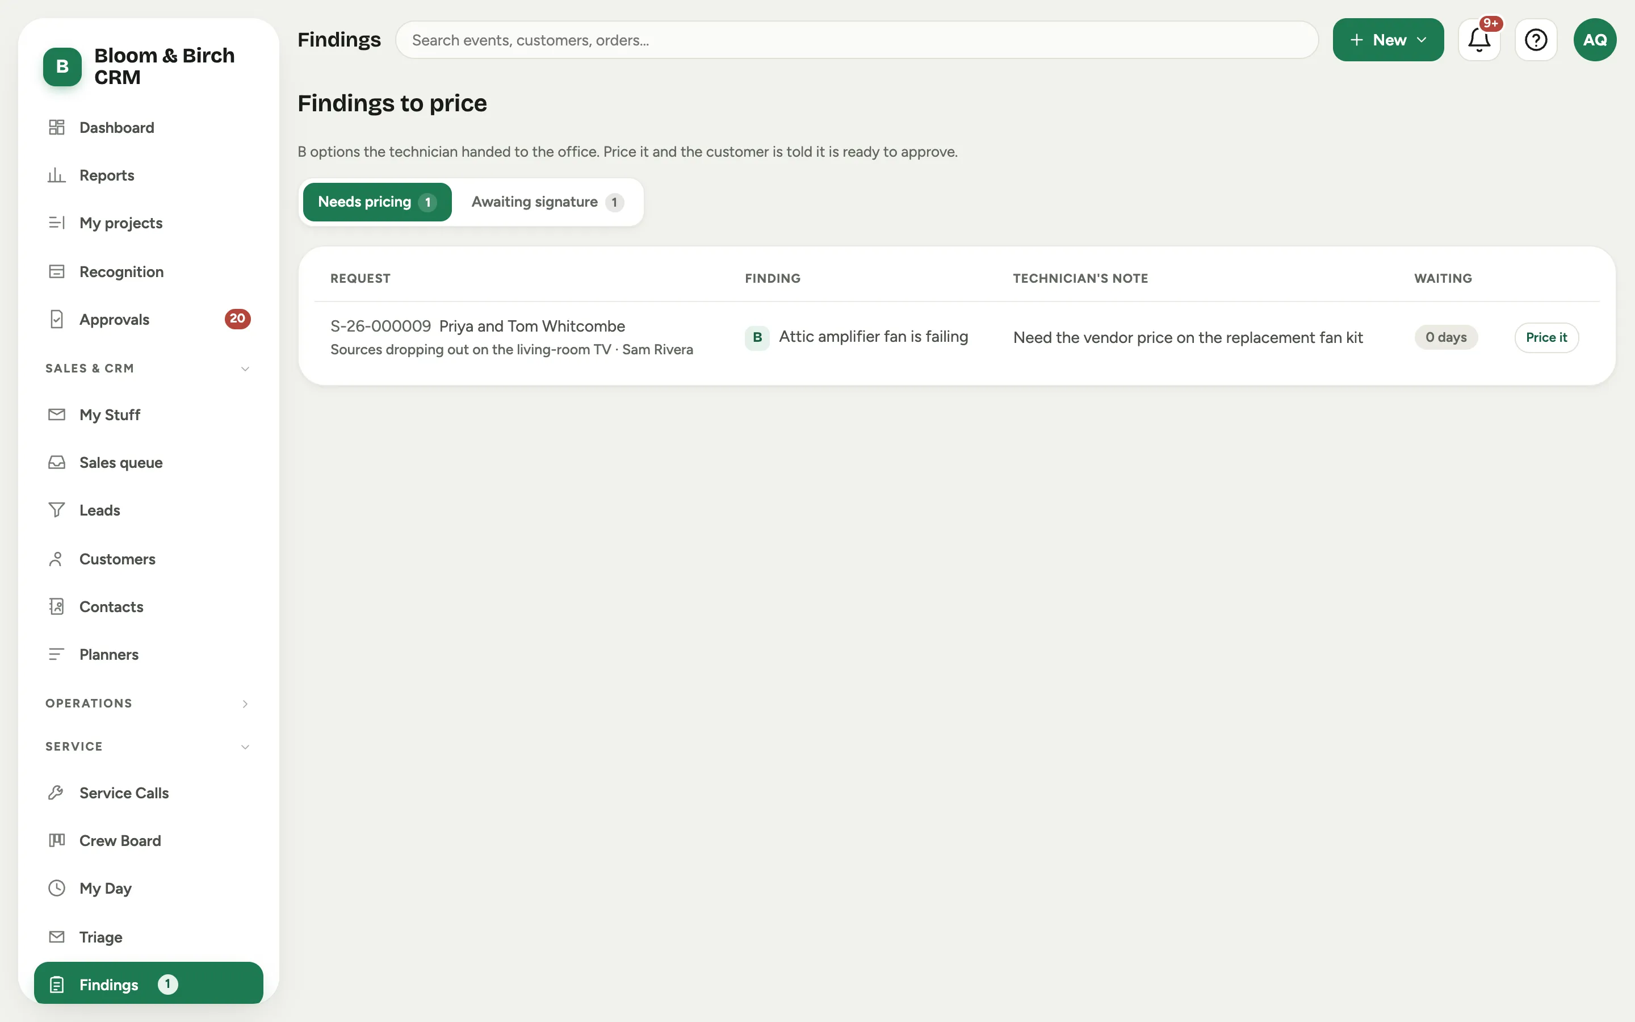The width and height of the screenshot is (1635, 1022).
Task: Go to Approvals with 20 badge
Action: 148,319
